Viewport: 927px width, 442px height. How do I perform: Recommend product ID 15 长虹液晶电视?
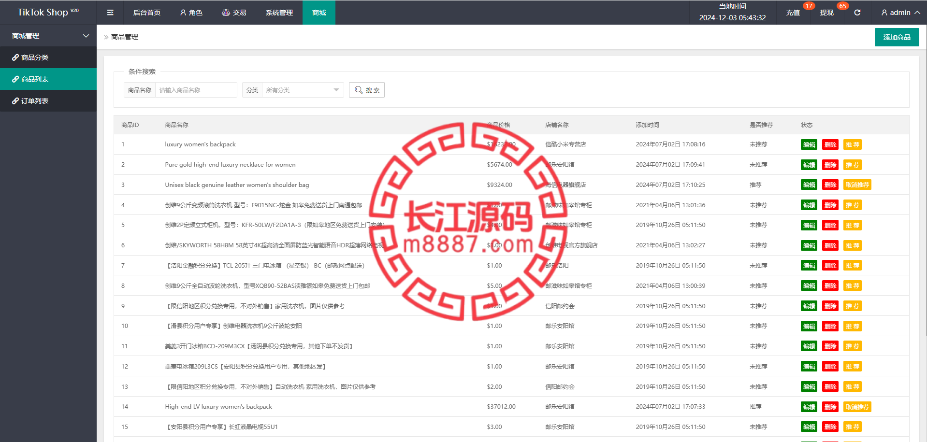pos(852,427)
